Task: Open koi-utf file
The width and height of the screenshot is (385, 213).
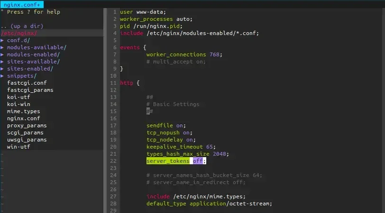Action: coord(18,97)
